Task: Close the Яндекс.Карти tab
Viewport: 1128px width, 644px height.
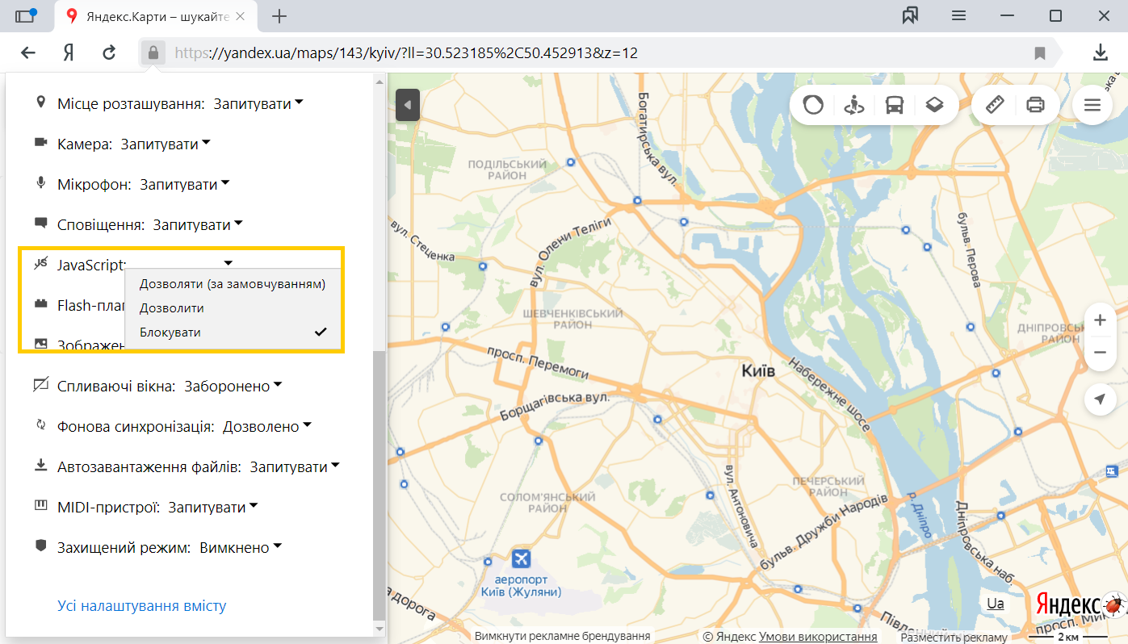Action: [x=239, y=16]
